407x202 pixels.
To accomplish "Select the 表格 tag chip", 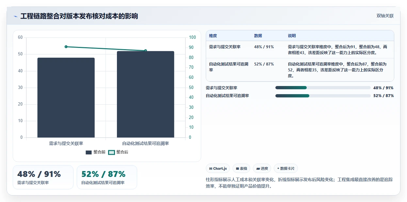I will coord(241,168).
